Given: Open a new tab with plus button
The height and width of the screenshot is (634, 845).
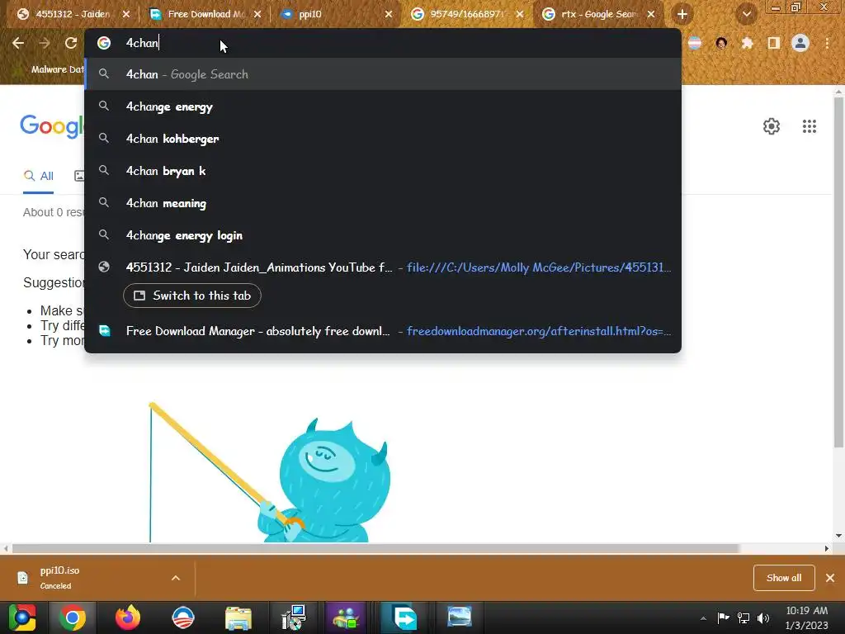Looking at the screenshot, I should 682,14.
